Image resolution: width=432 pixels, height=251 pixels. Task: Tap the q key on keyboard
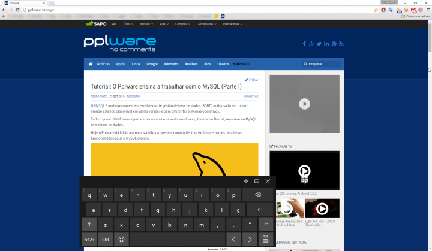click(89, 195)
